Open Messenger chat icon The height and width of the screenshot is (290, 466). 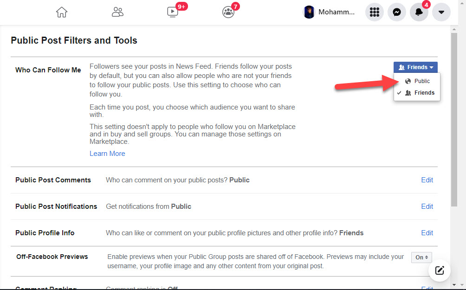(397, 13)
